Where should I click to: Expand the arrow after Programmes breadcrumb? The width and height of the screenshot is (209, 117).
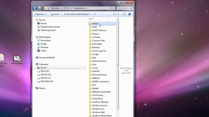click(86, 8)
